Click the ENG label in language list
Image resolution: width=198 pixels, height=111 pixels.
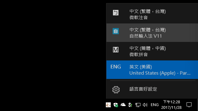pyautogui.click(x=116, y=67)
